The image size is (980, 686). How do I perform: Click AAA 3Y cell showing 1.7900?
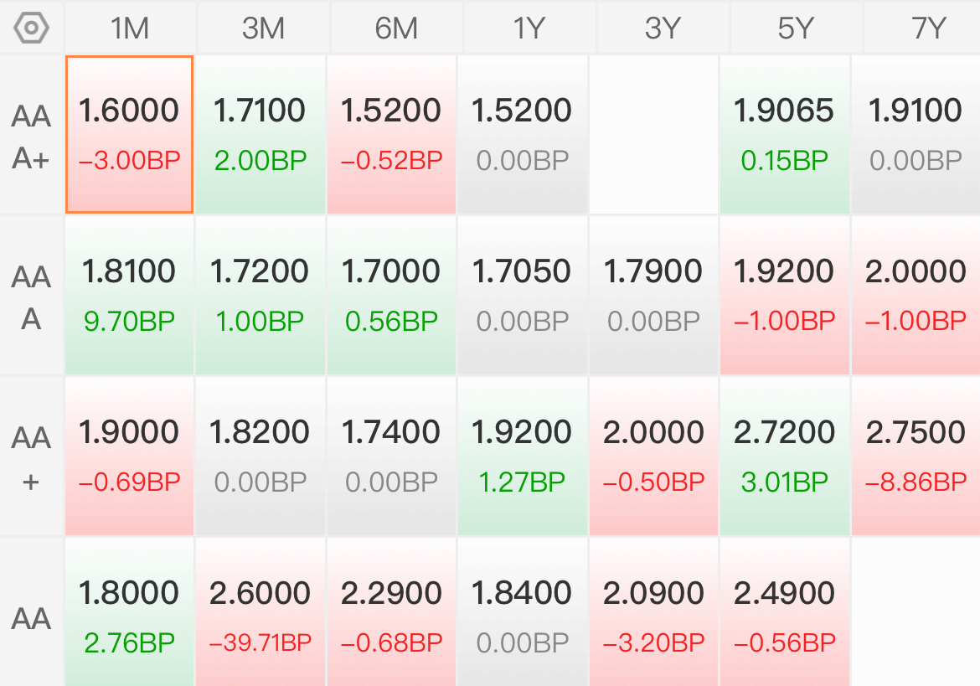tap(653, 295)
